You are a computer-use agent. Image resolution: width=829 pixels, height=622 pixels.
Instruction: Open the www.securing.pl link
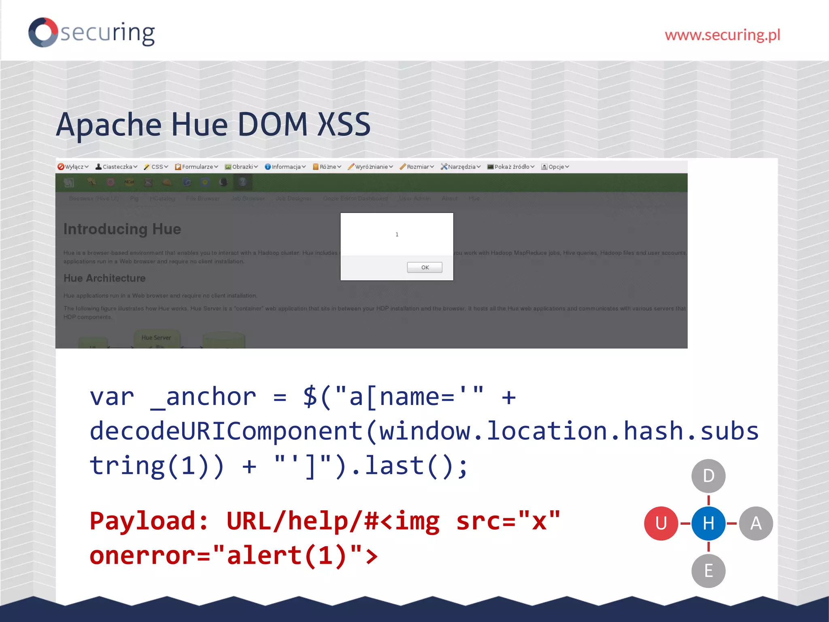click(723, 35)
